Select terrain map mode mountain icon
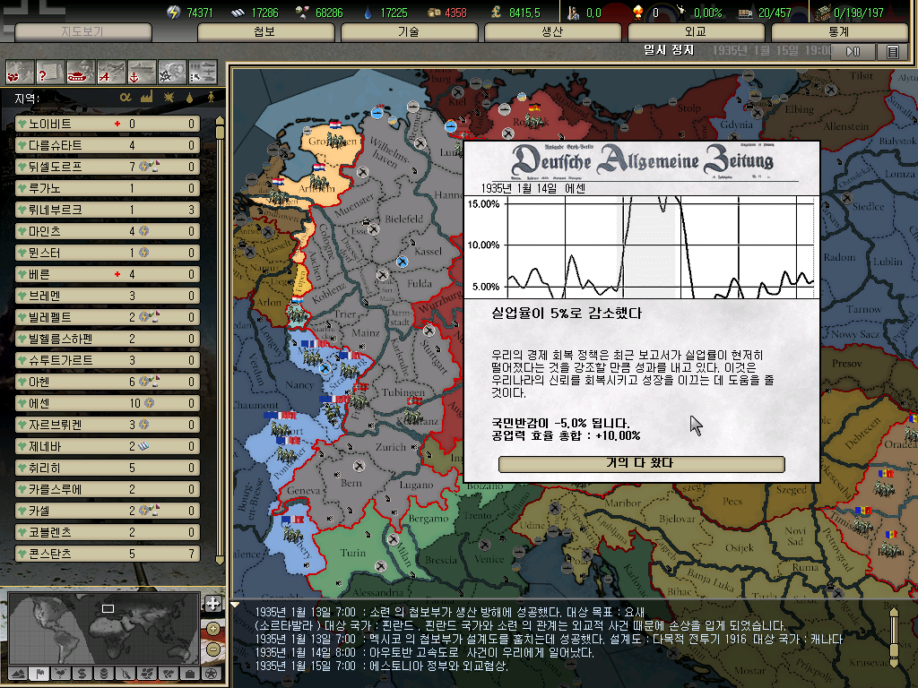 pyautogui.click(x=18, y=674)
